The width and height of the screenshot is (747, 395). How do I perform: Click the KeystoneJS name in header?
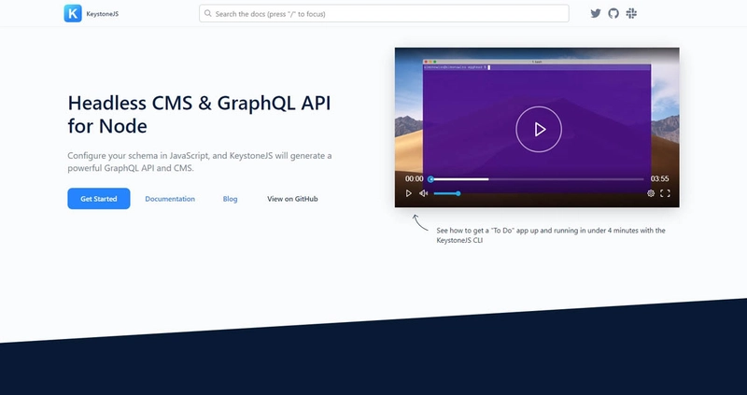103,14
